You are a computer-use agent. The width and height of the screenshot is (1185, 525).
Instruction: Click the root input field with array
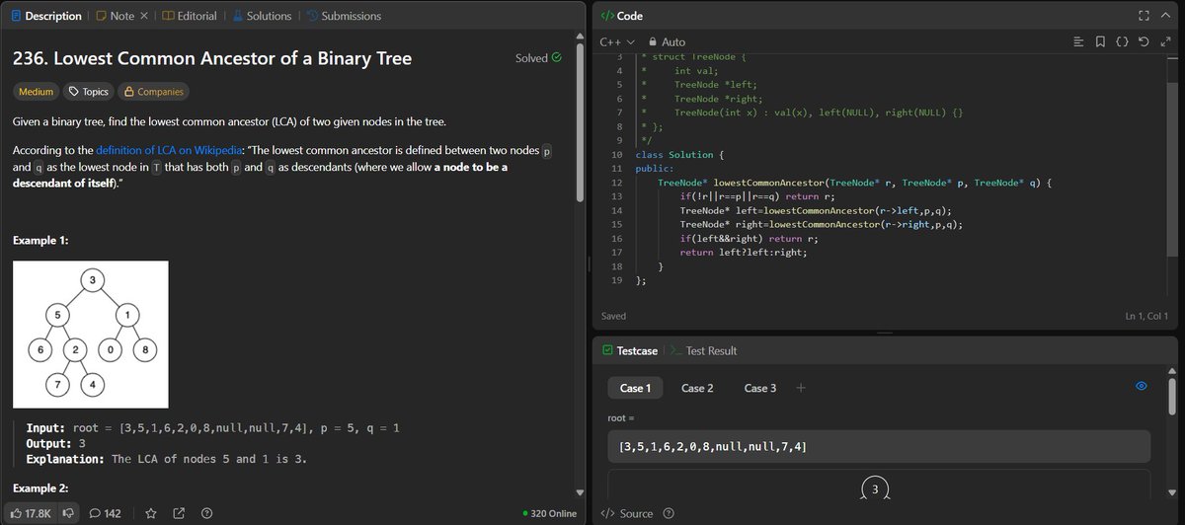[878, 447]
